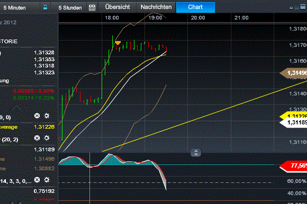Click the red 77,56% oscillator label
The image size is (307, 204).
tap(294, 166)
